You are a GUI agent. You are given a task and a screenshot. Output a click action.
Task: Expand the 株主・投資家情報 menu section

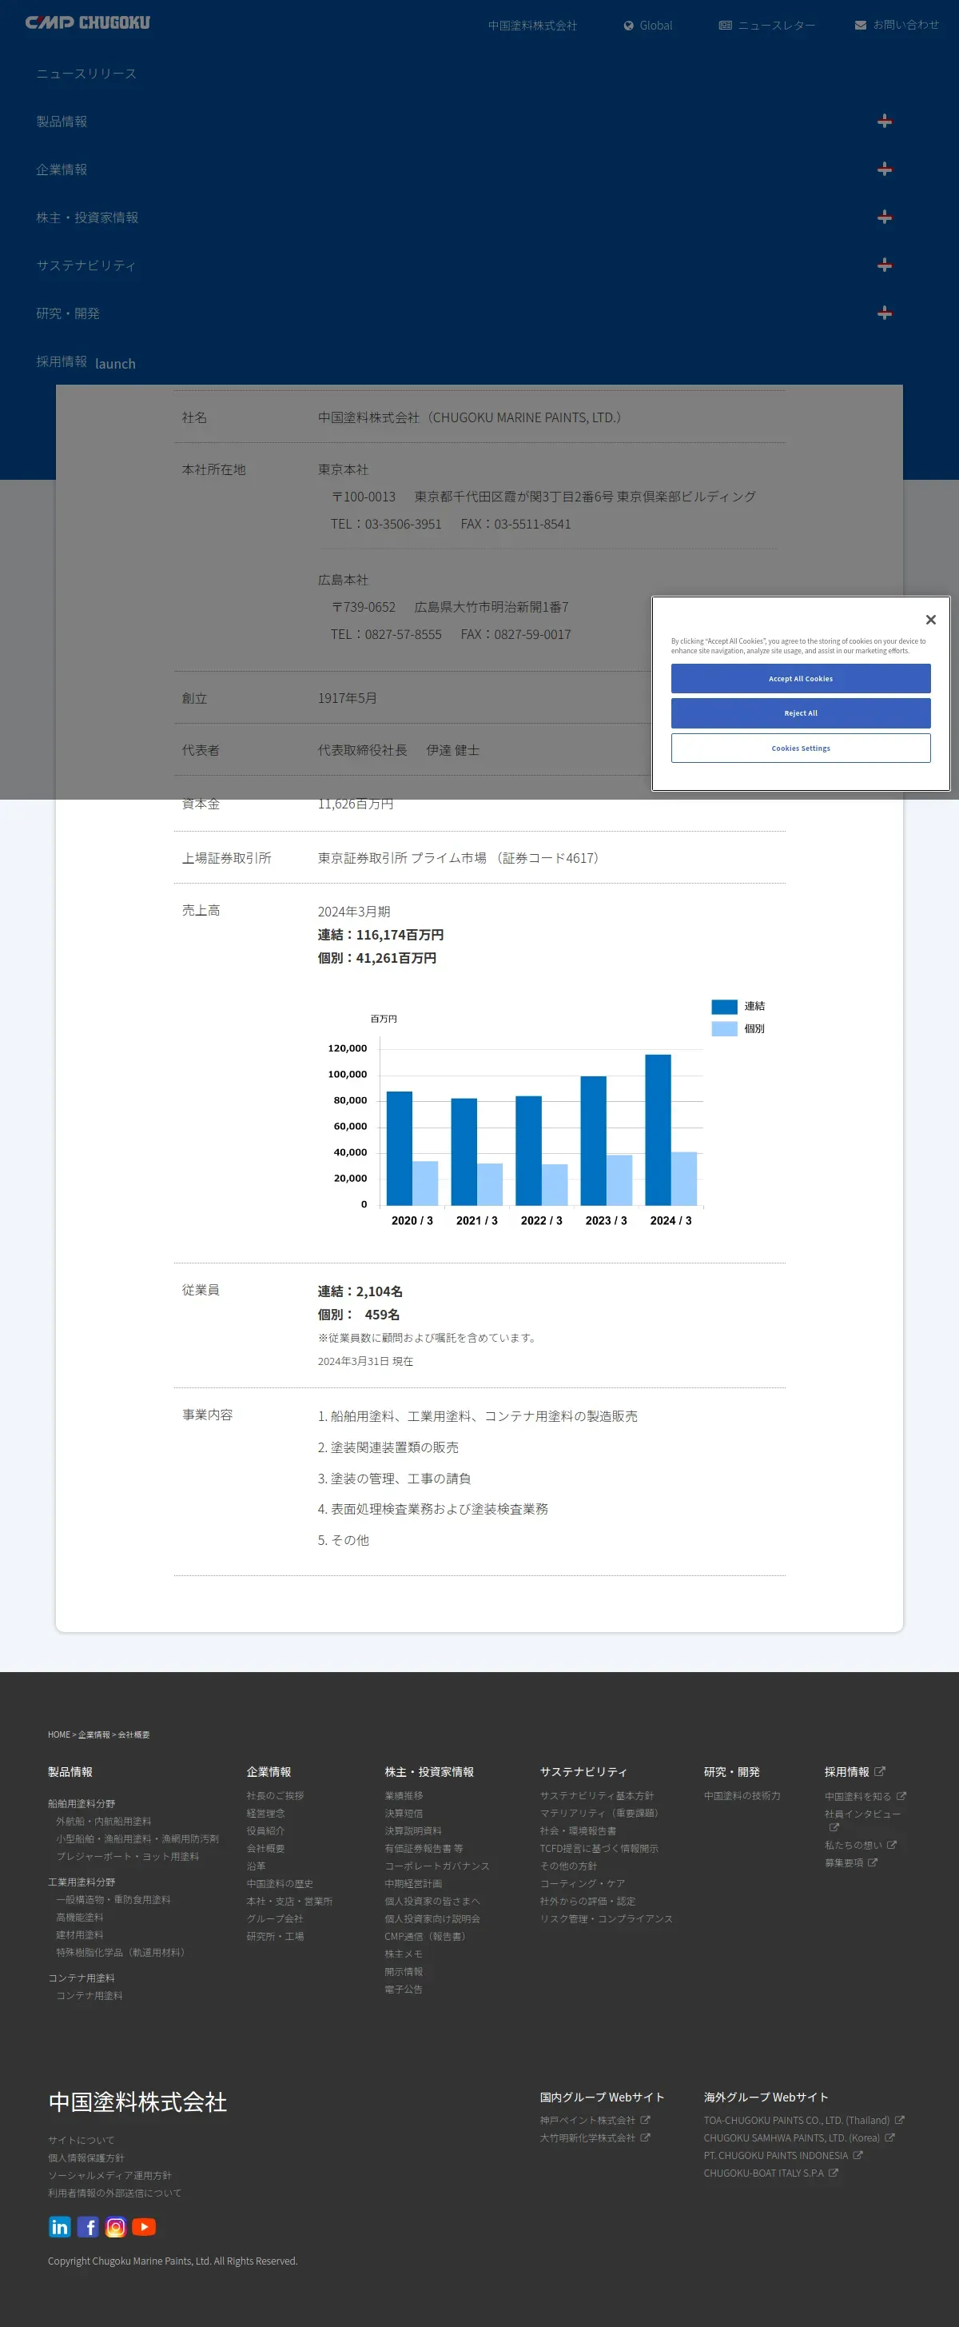pos(884,217)
